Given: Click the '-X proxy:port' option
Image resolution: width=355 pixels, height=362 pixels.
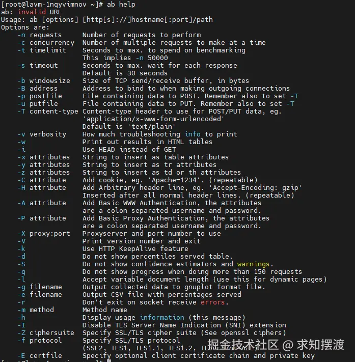Looking at the screenshot, I should click(44, 233).
